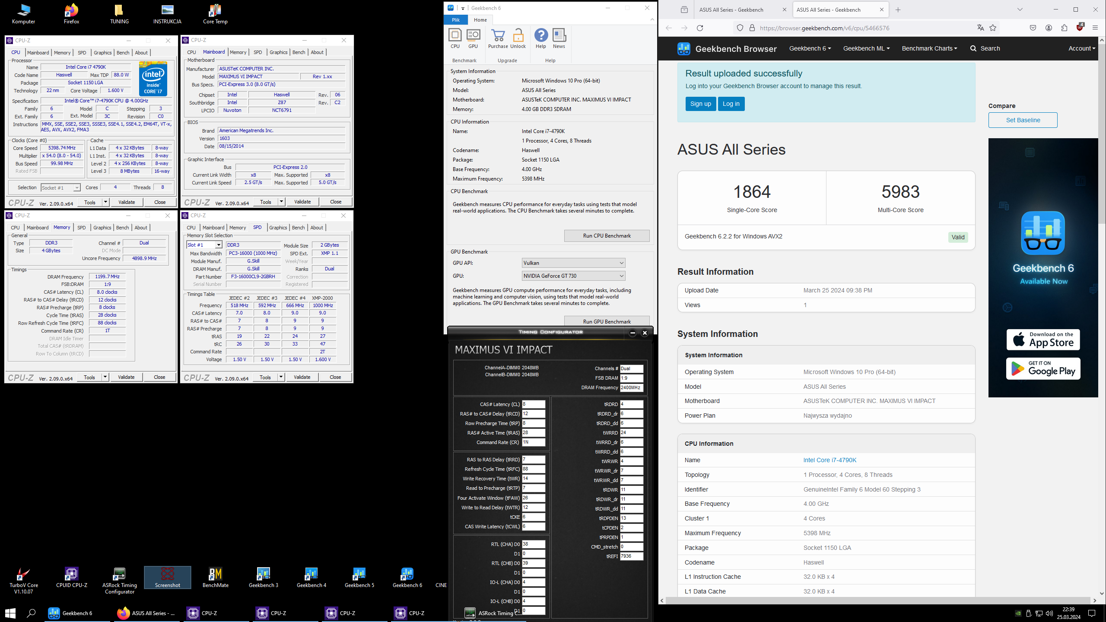
Task: Launch ASRock Timing Configurator from the desktop
Action: point(119,581)
